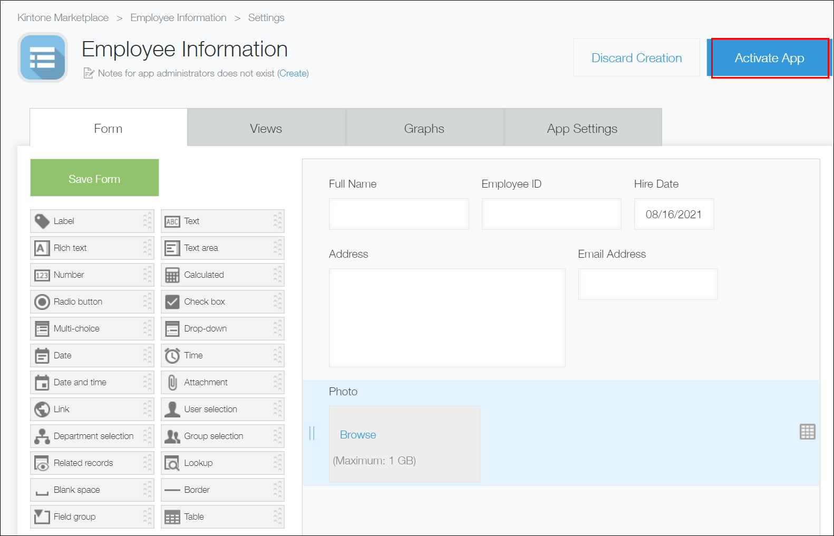Click the Browse link under Photo

click(357, 435)
